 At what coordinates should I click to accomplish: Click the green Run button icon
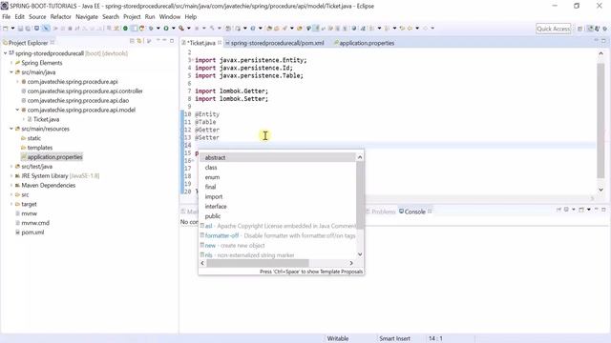click(x=165, y=28)
